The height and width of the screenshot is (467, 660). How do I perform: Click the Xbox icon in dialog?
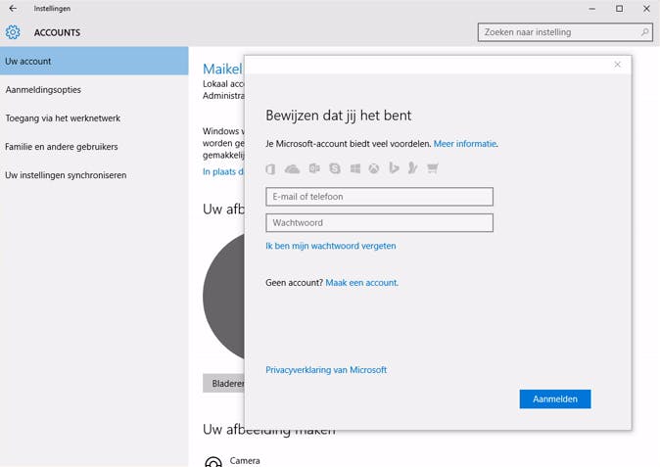tap(374, 168)
